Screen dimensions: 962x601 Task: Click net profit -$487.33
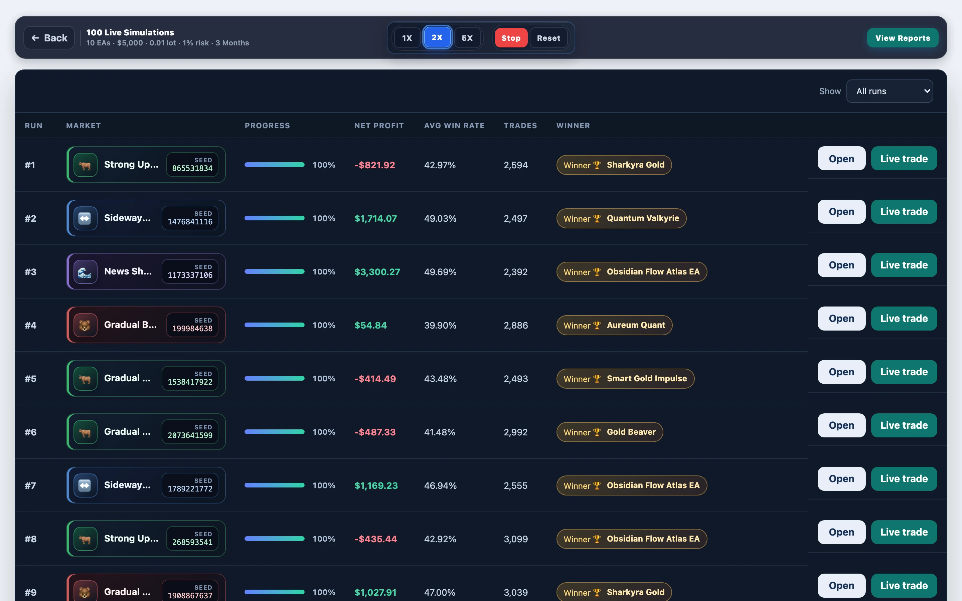[x=375, y=432]
